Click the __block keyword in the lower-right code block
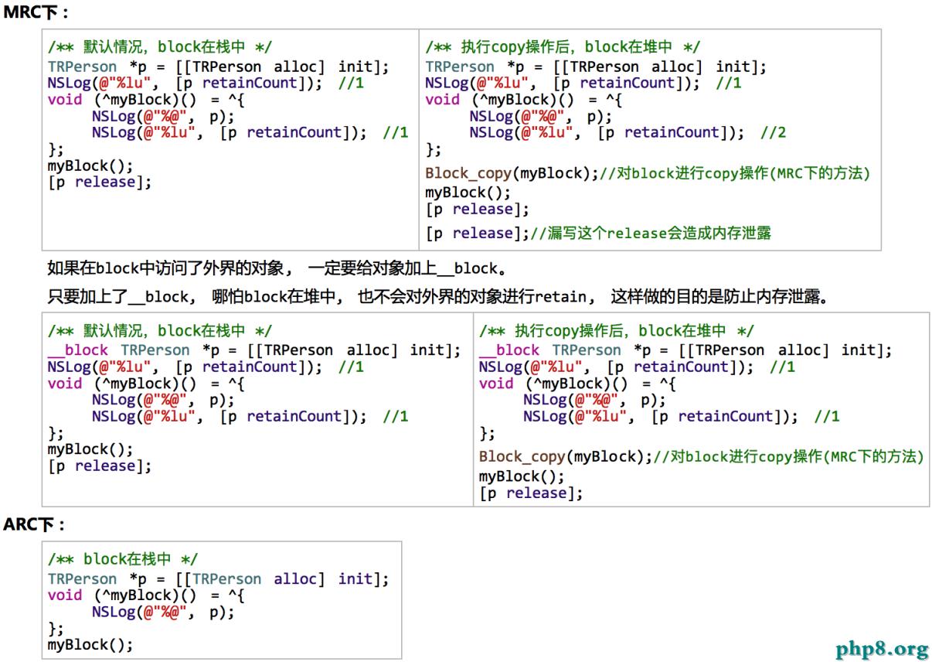This screenshot has width=932, height=662. click(509, 350)
